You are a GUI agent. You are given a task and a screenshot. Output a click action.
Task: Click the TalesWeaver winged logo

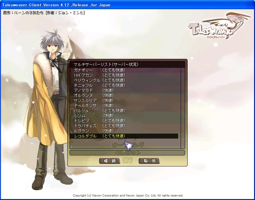point(219,26)
